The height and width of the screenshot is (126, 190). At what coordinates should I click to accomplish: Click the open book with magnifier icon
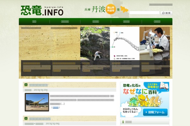pyautogui.click(x=164, y=86)
